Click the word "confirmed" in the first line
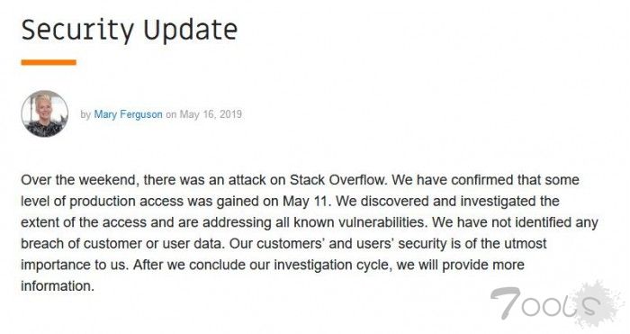Screen dimensions: 630x334 click(x=481, y=180)
